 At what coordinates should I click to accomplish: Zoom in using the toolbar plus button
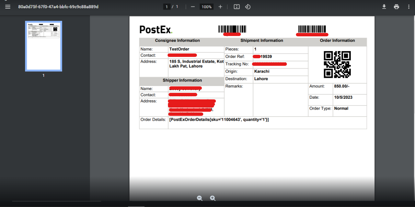pyautogui.click(x=220, y=7)
